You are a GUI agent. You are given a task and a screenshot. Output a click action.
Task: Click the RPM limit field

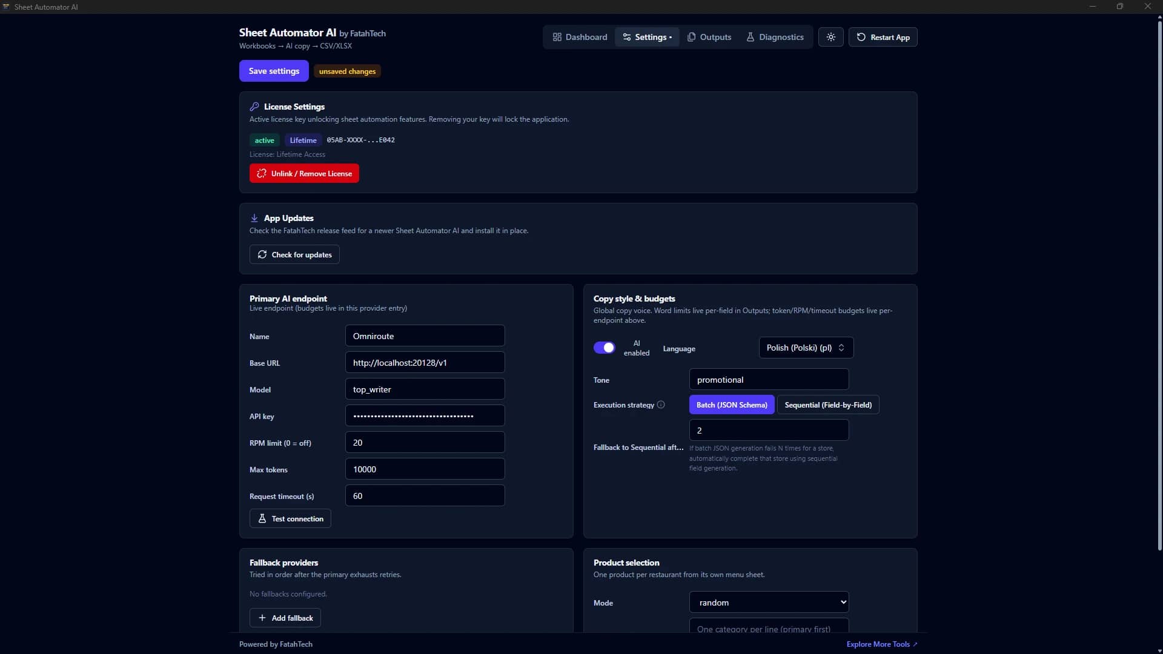coord(425,443)
